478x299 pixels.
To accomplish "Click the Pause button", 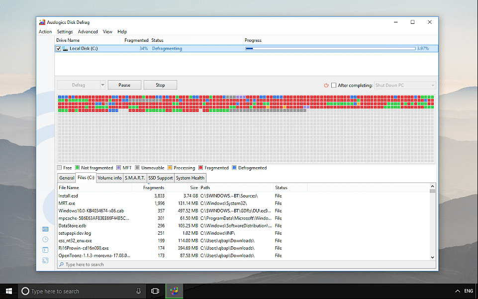I will click(124, 85).
